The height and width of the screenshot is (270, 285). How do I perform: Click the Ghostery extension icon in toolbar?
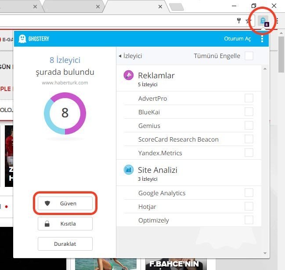point(263,21)
